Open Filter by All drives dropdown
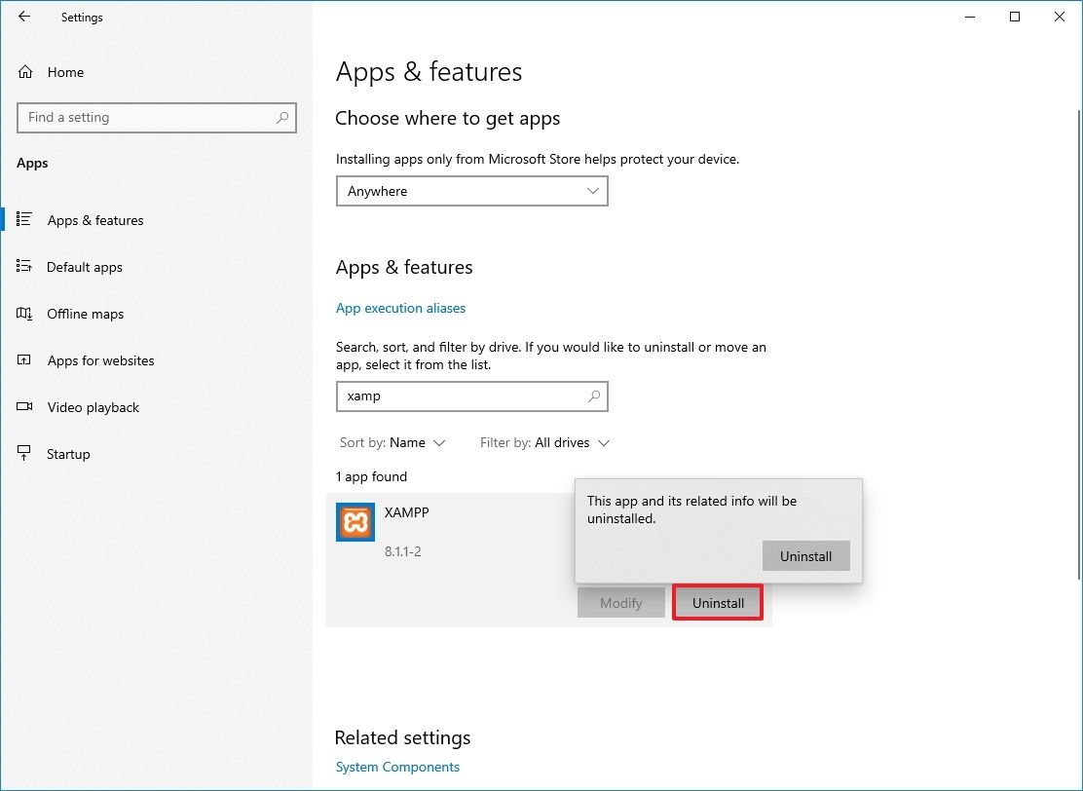Image resolution: width=1083 pixels, height=791 pixels. [572, 442]
